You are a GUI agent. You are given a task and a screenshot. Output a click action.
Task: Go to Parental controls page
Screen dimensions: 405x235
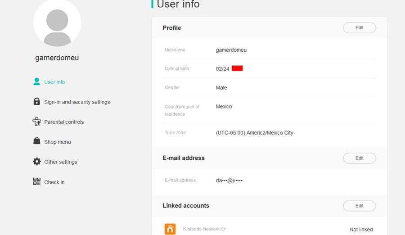pos(64,122)
